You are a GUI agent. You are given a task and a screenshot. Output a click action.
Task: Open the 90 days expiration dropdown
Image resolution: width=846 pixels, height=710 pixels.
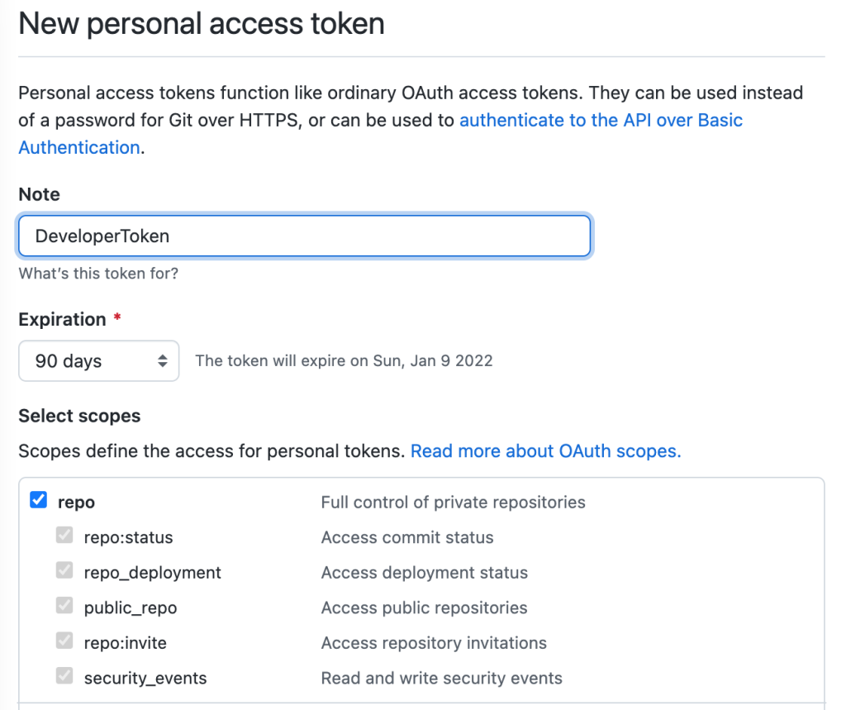(99, 360)
